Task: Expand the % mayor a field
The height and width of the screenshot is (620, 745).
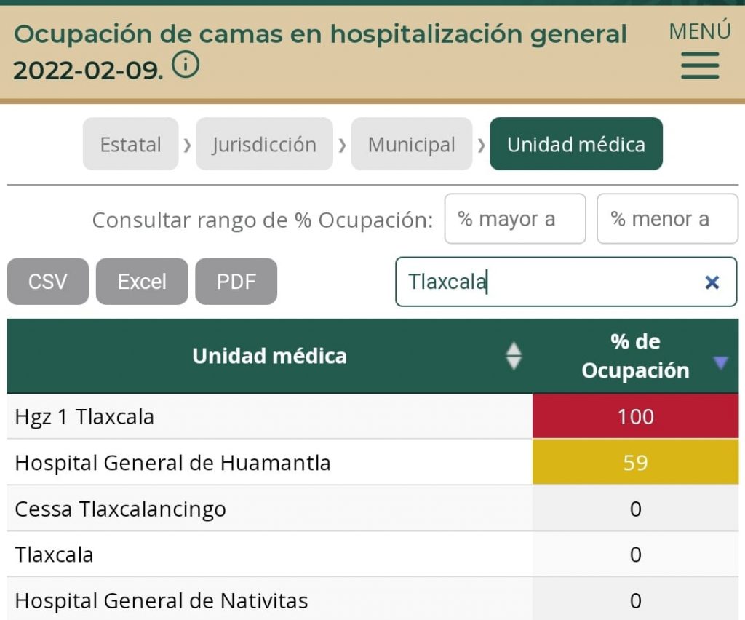Action: tap(515, 219)
